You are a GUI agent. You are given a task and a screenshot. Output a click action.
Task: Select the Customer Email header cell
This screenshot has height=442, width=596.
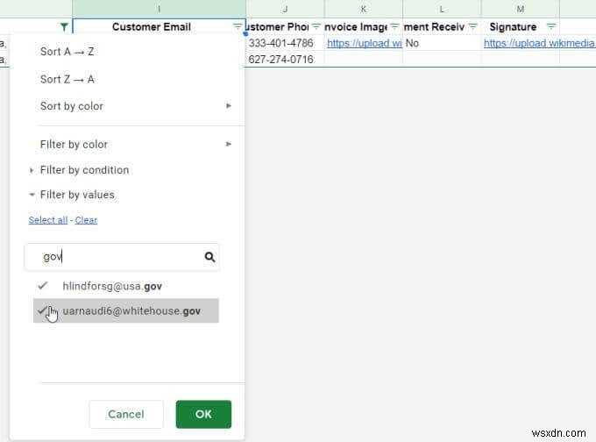pyautogui.click(x=159, y=27)
